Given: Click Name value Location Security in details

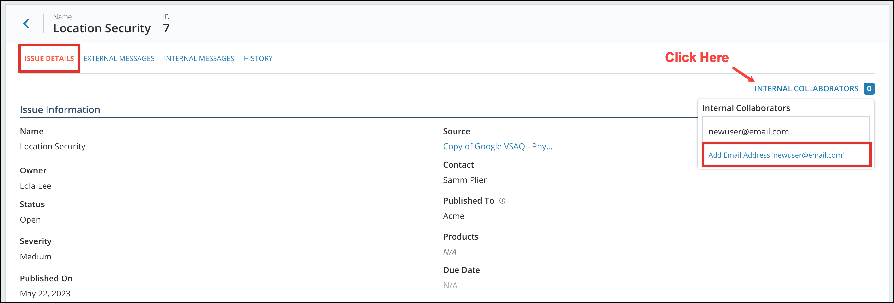Looking at the screenshot, I should [x=52, y=146].
